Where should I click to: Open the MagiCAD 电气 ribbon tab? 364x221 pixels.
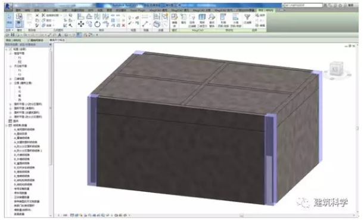click(223, 11)
